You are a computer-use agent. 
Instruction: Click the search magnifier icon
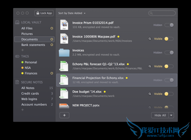point(151,13)
